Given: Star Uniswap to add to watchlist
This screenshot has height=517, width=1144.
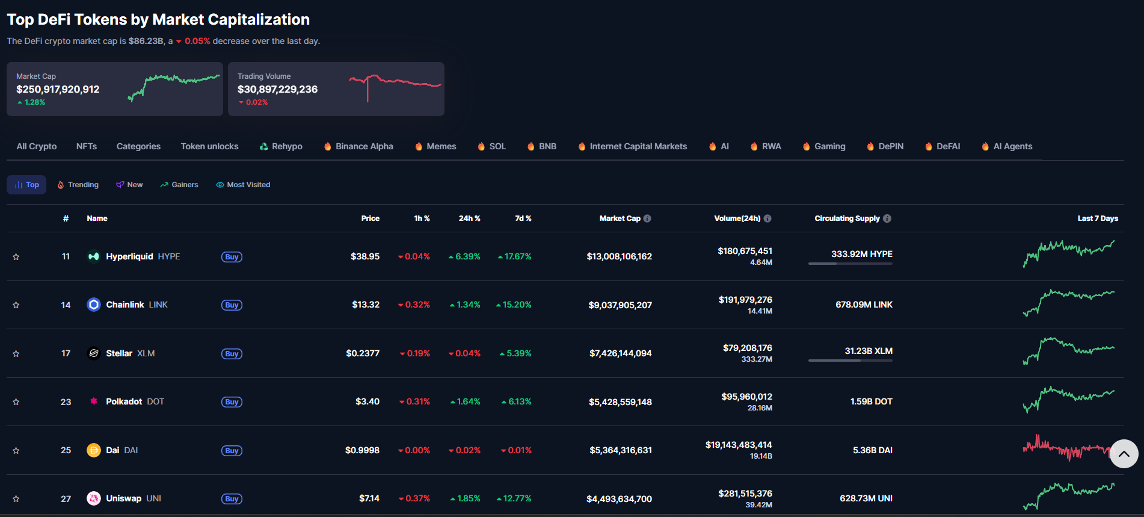Looking at the screenshot, I should point(16,499).
